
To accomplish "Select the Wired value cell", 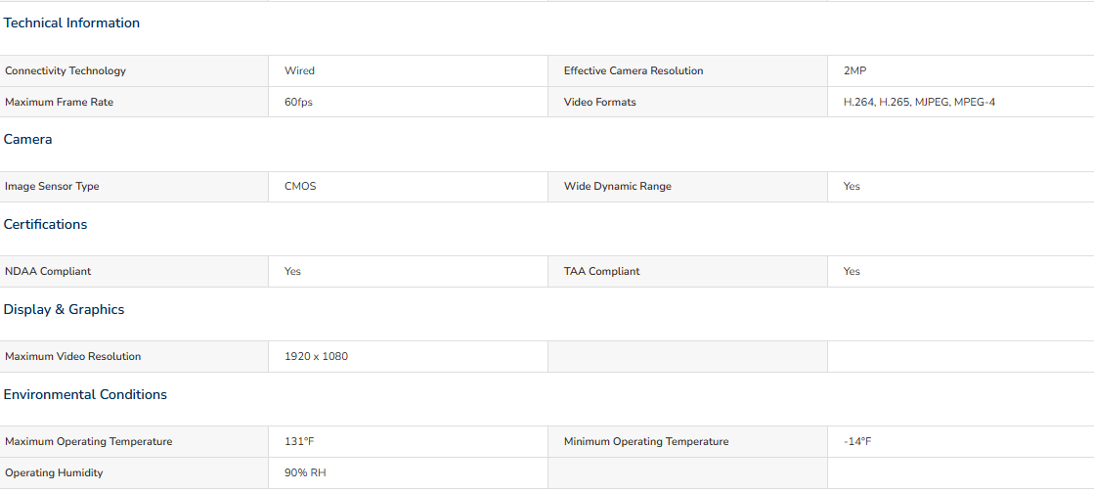I will click(x=408, y=71).
